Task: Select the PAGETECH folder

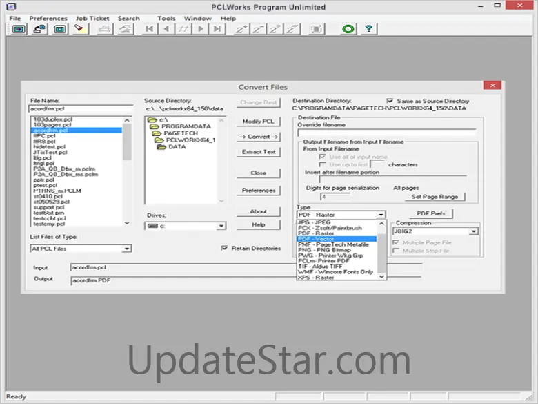Action: pyautogui.click(x=175, y=133)
